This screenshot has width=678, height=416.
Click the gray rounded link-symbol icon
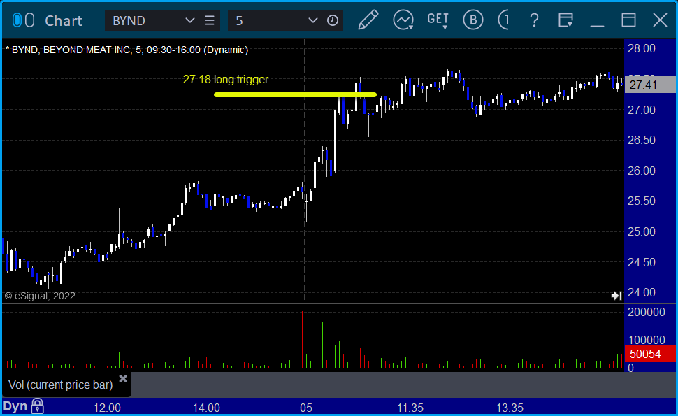tap(29, 20)
